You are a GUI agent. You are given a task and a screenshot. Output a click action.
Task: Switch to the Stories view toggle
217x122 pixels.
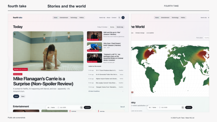pyautogui.click(x=112, y=27)
